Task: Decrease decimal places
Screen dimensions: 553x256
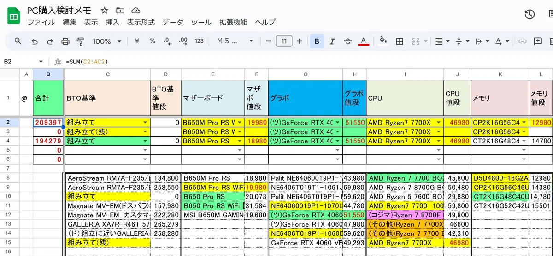Action: coord(168,41)
